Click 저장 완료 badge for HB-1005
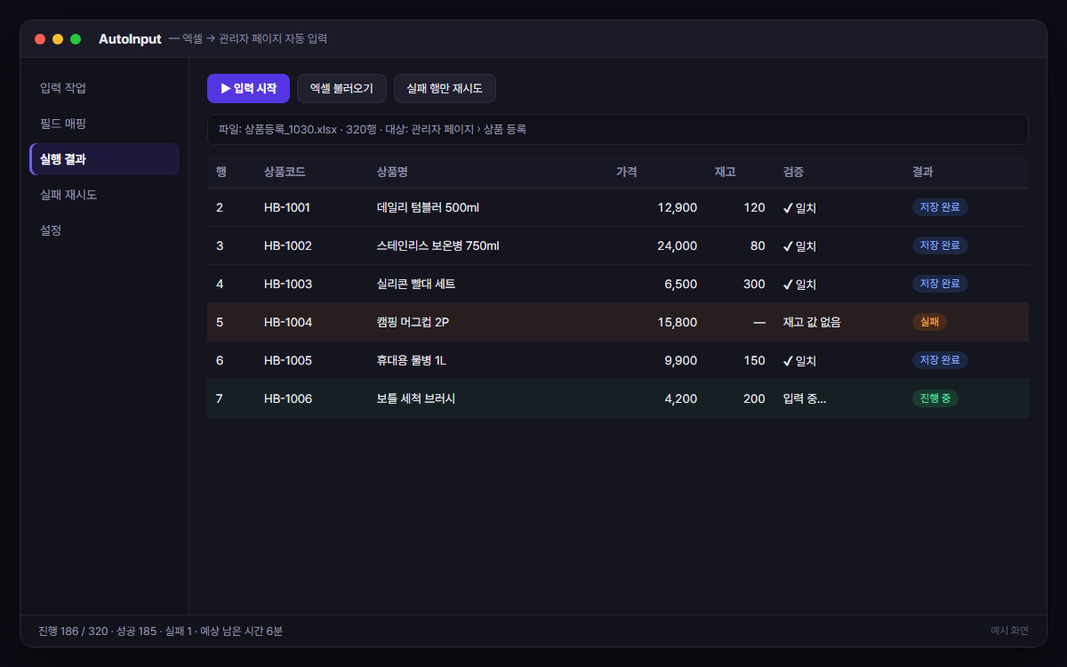 (940, 360)
